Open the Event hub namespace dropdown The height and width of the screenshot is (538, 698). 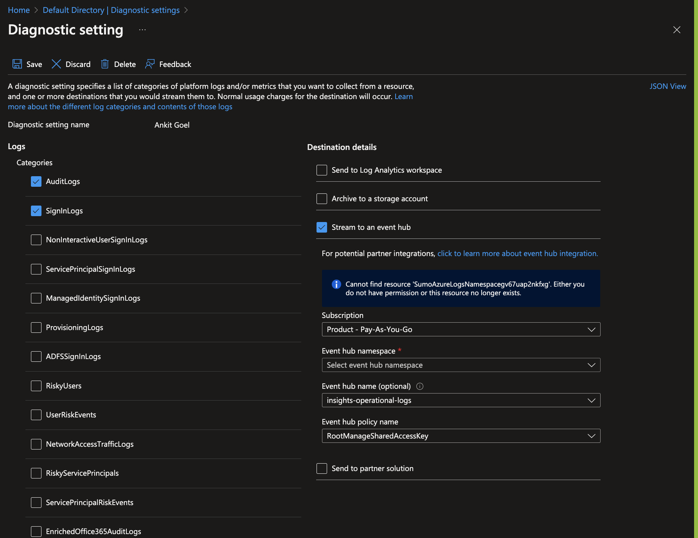(x=591, y=365)
